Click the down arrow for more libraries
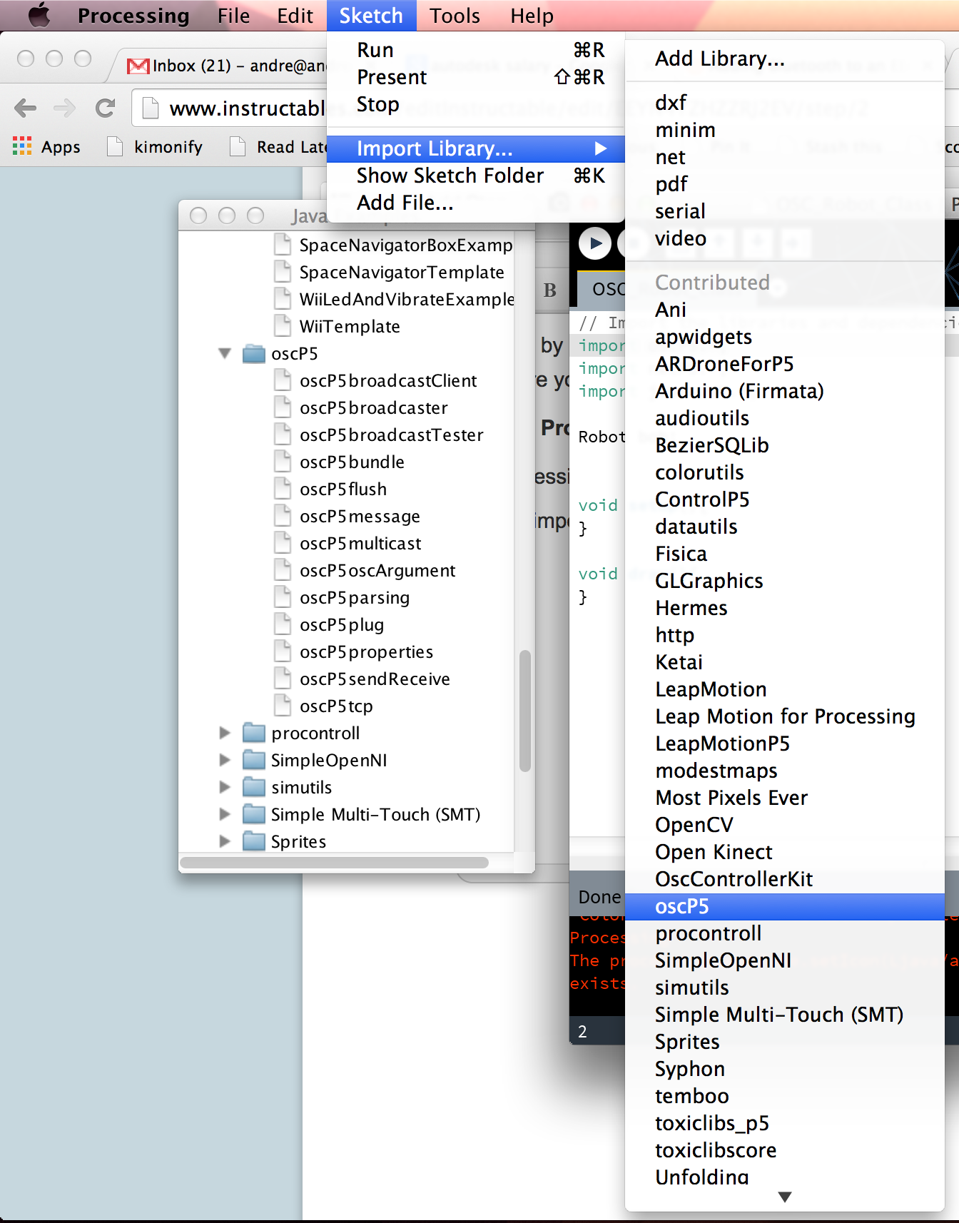 [x=785, y=1197]
